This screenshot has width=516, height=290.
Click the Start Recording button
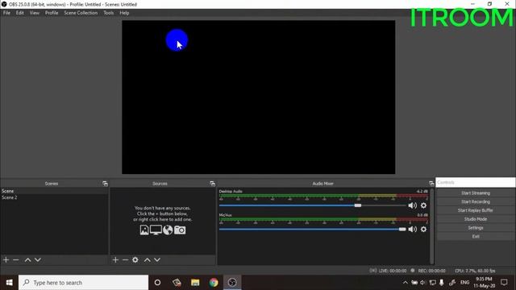tap(476, 201)
